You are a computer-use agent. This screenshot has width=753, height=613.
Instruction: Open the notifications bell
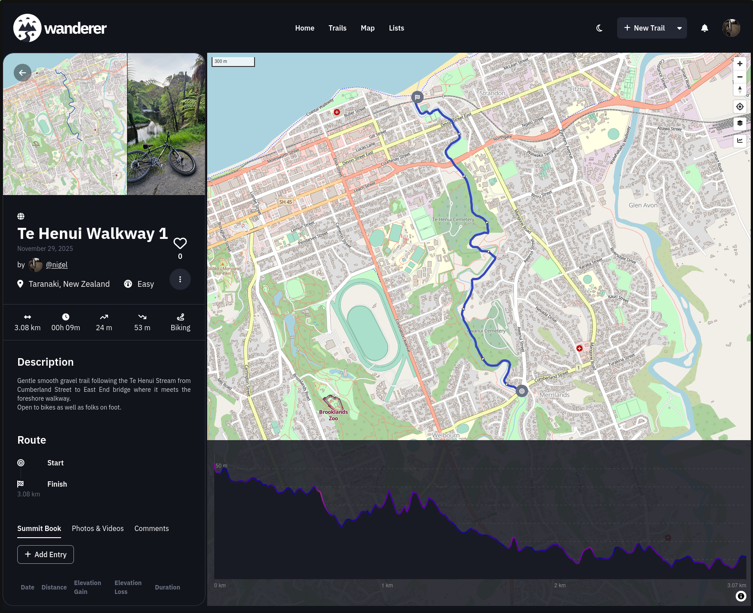point(704,28)
